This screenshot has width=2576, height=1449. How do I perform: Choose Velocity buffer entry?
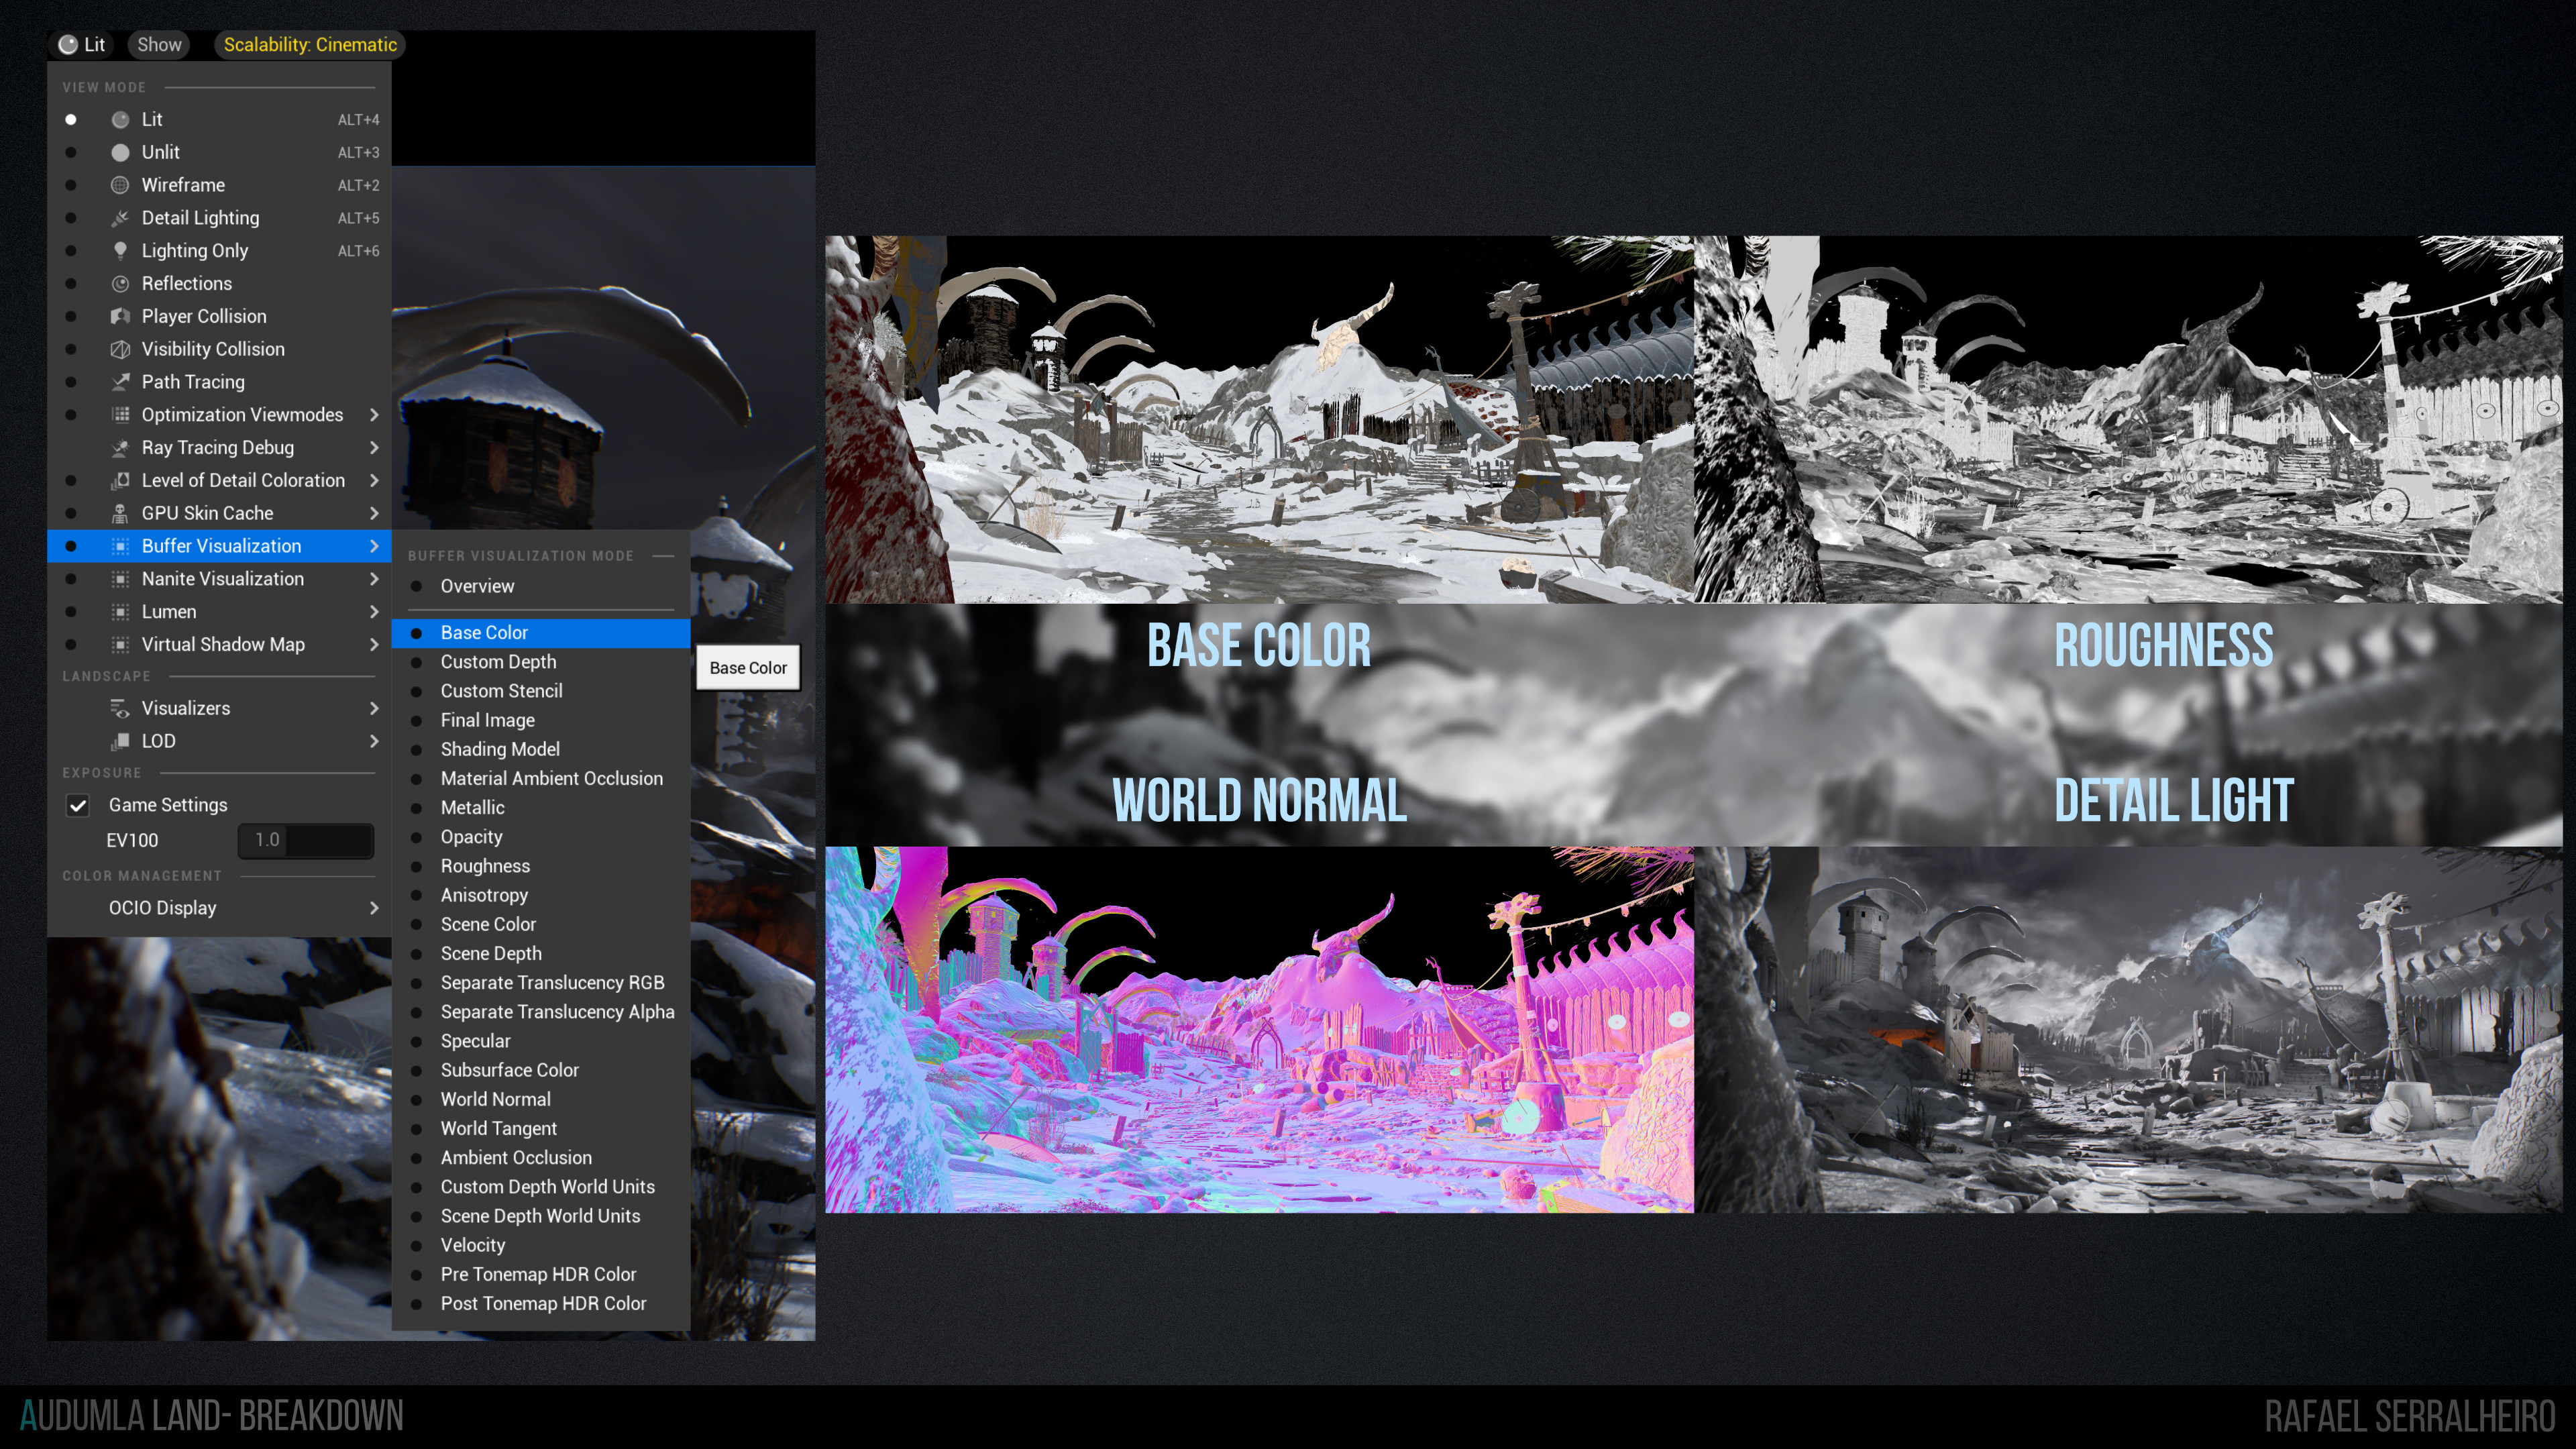[541, 1245]
